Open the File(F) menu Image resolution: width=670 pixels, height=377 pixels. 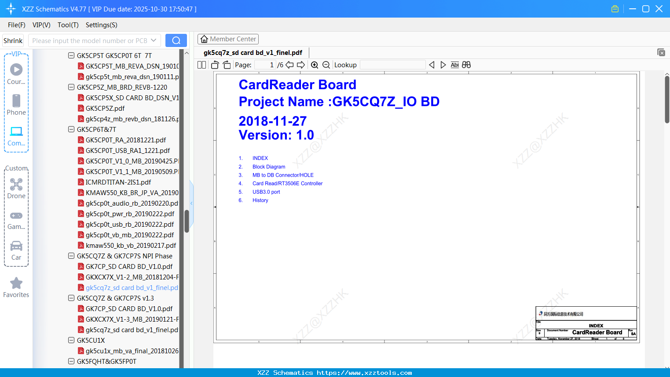(17, 25)
